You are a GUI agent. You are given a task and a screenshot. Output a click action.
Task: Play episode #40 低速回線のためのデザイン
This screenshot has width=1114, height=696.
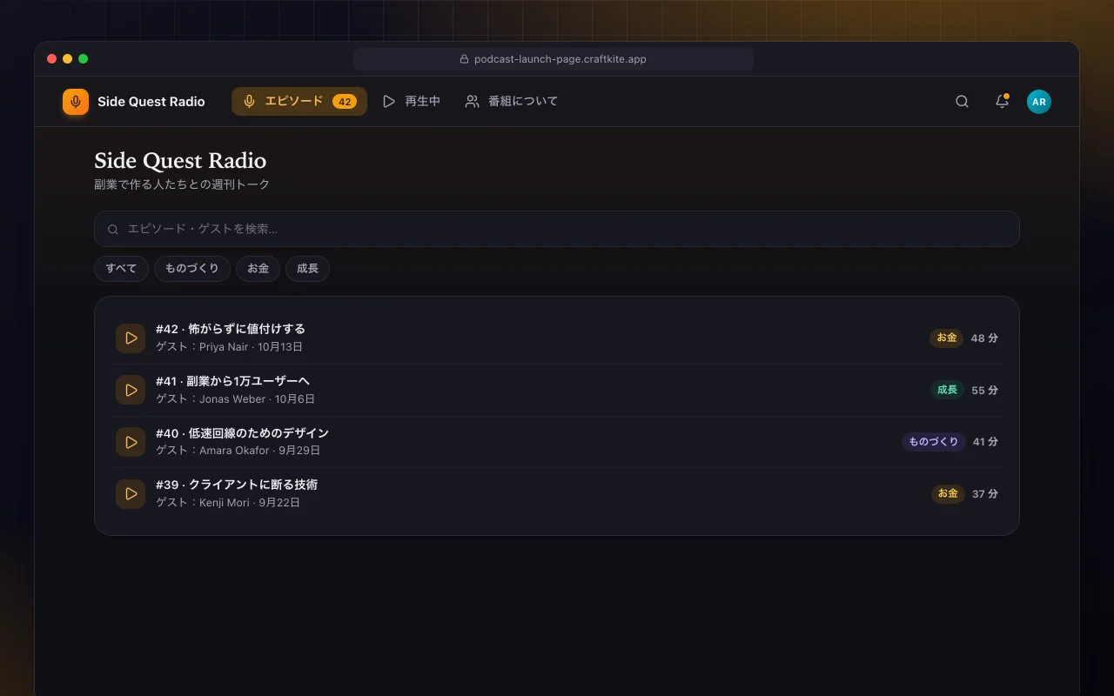coord(131,442)
